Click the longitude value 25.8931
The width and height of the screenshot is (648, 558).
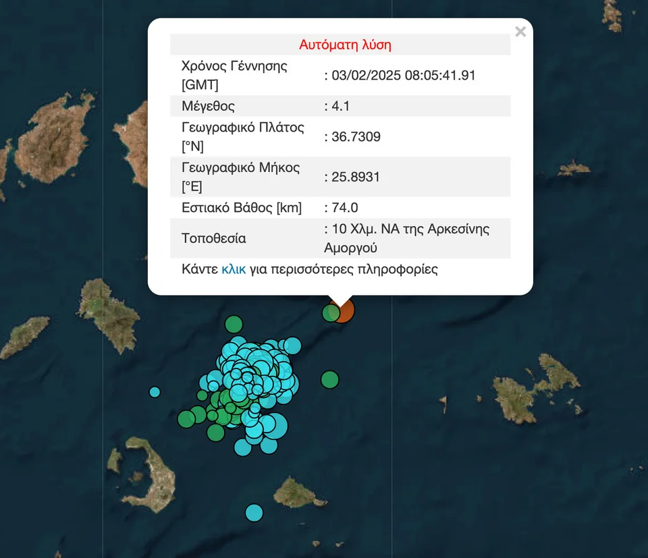(355, 177)
